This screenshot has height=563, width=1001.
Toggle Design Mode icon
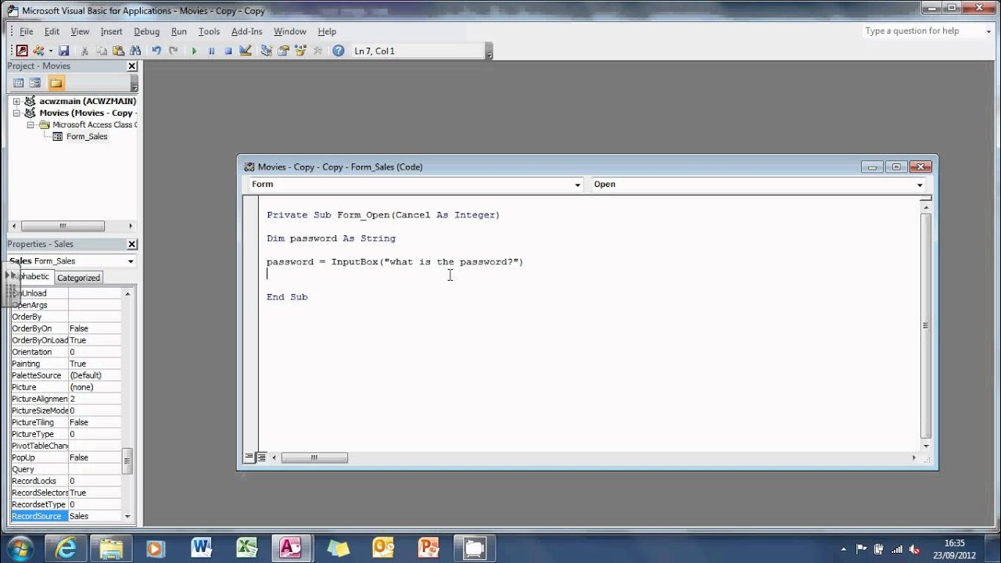[x=246, y=51]
